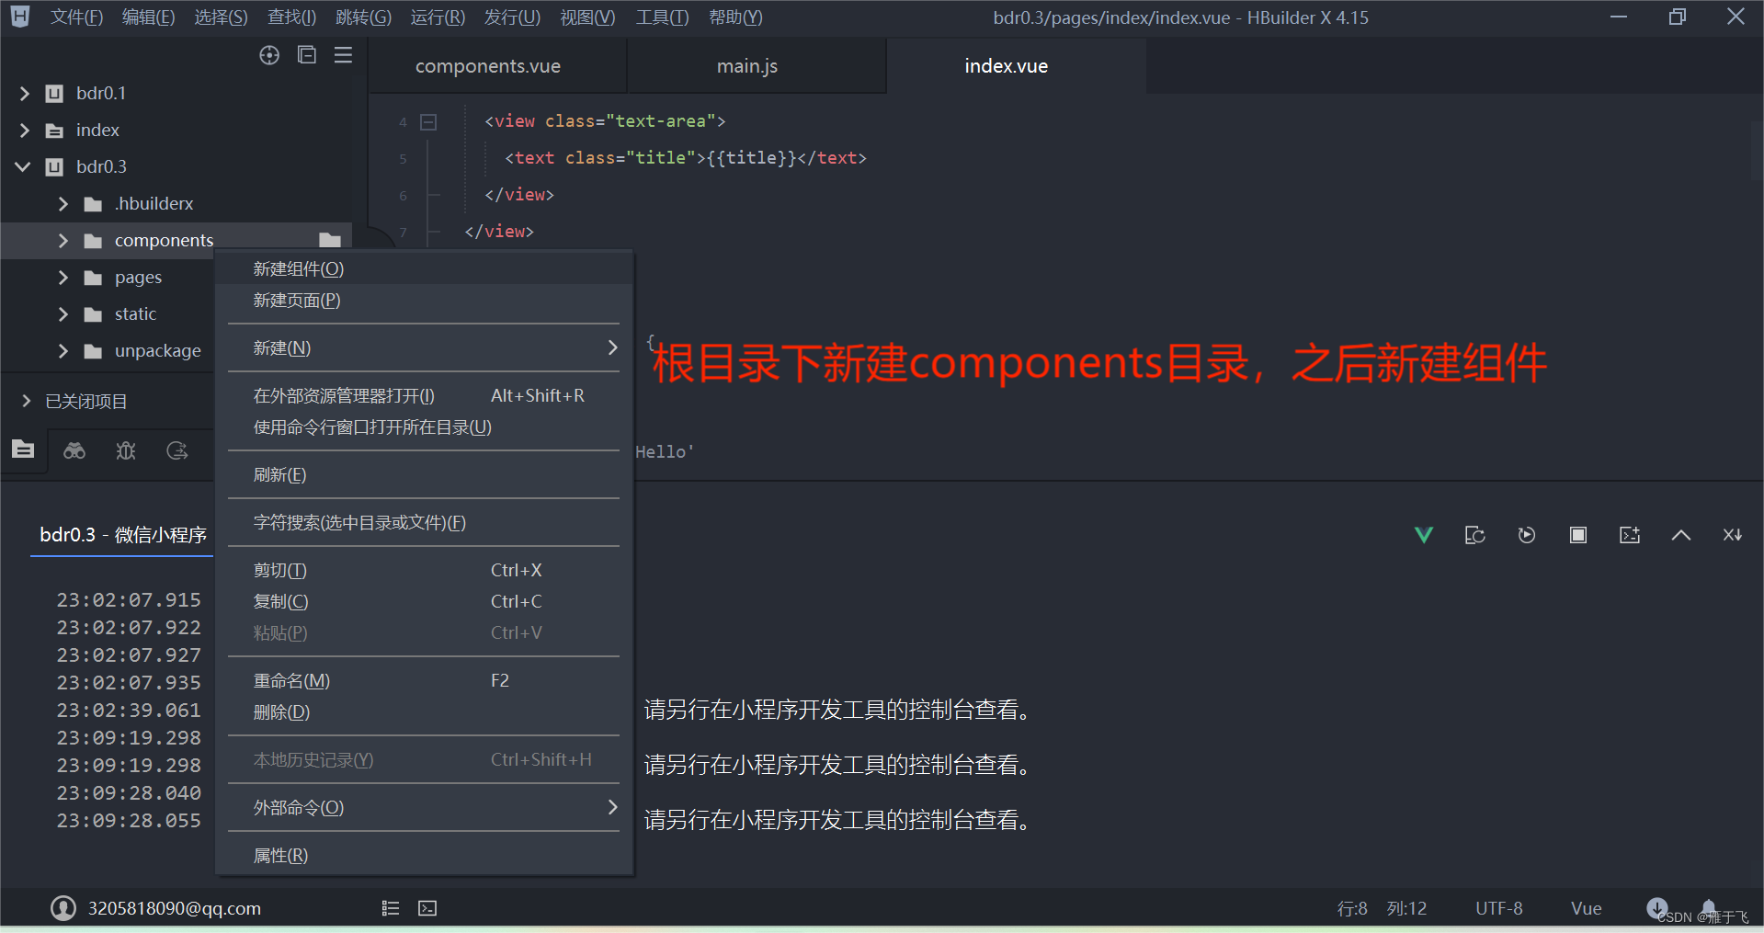Viewport: 1764px width, 933px height.
Task: Click the Vue language mode in status bar
Action: [1587, 908]
